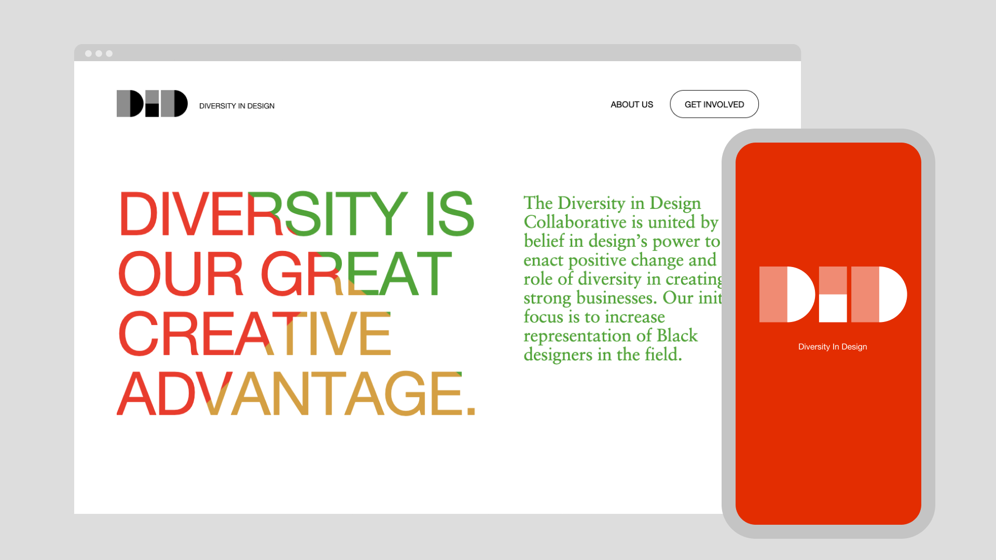Select the DIVERSITY IN DESIGN wordmark
Viewport: 996px width, 560px height.
click(x=237, y=105)
